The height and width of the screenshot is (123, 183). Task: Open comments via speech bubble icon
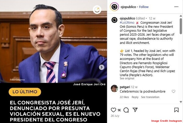126,110
